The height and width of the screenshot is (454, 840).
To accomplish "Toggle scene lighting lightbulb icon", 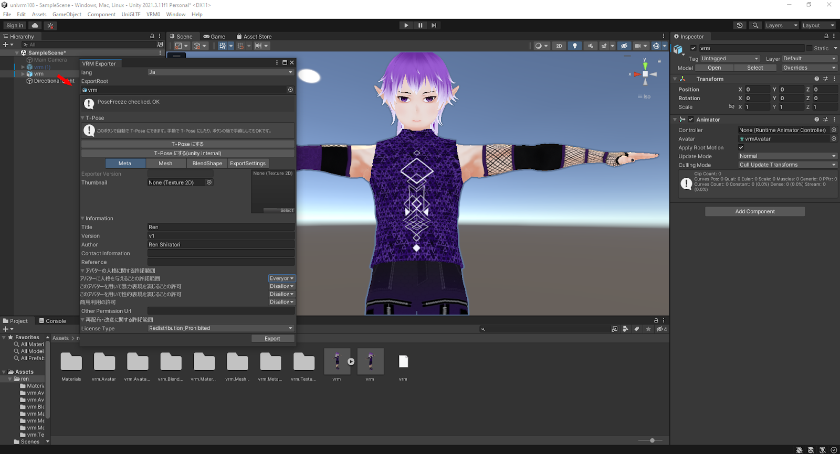I will (575, 46).
